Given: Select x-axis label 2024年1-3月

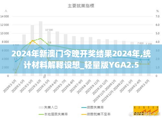Looking at the screenshot, I should [x=126, y=86].
